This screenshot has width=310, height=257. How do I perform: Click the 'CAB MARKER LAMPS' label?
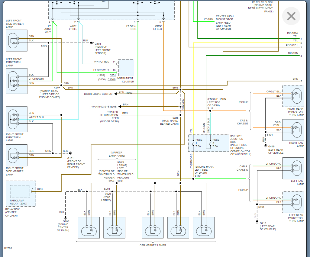[x=153, y=245]
